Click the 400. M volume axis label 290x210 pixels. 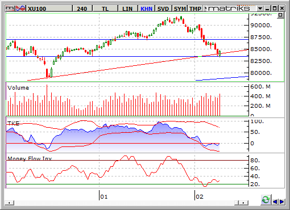point(260,96)
